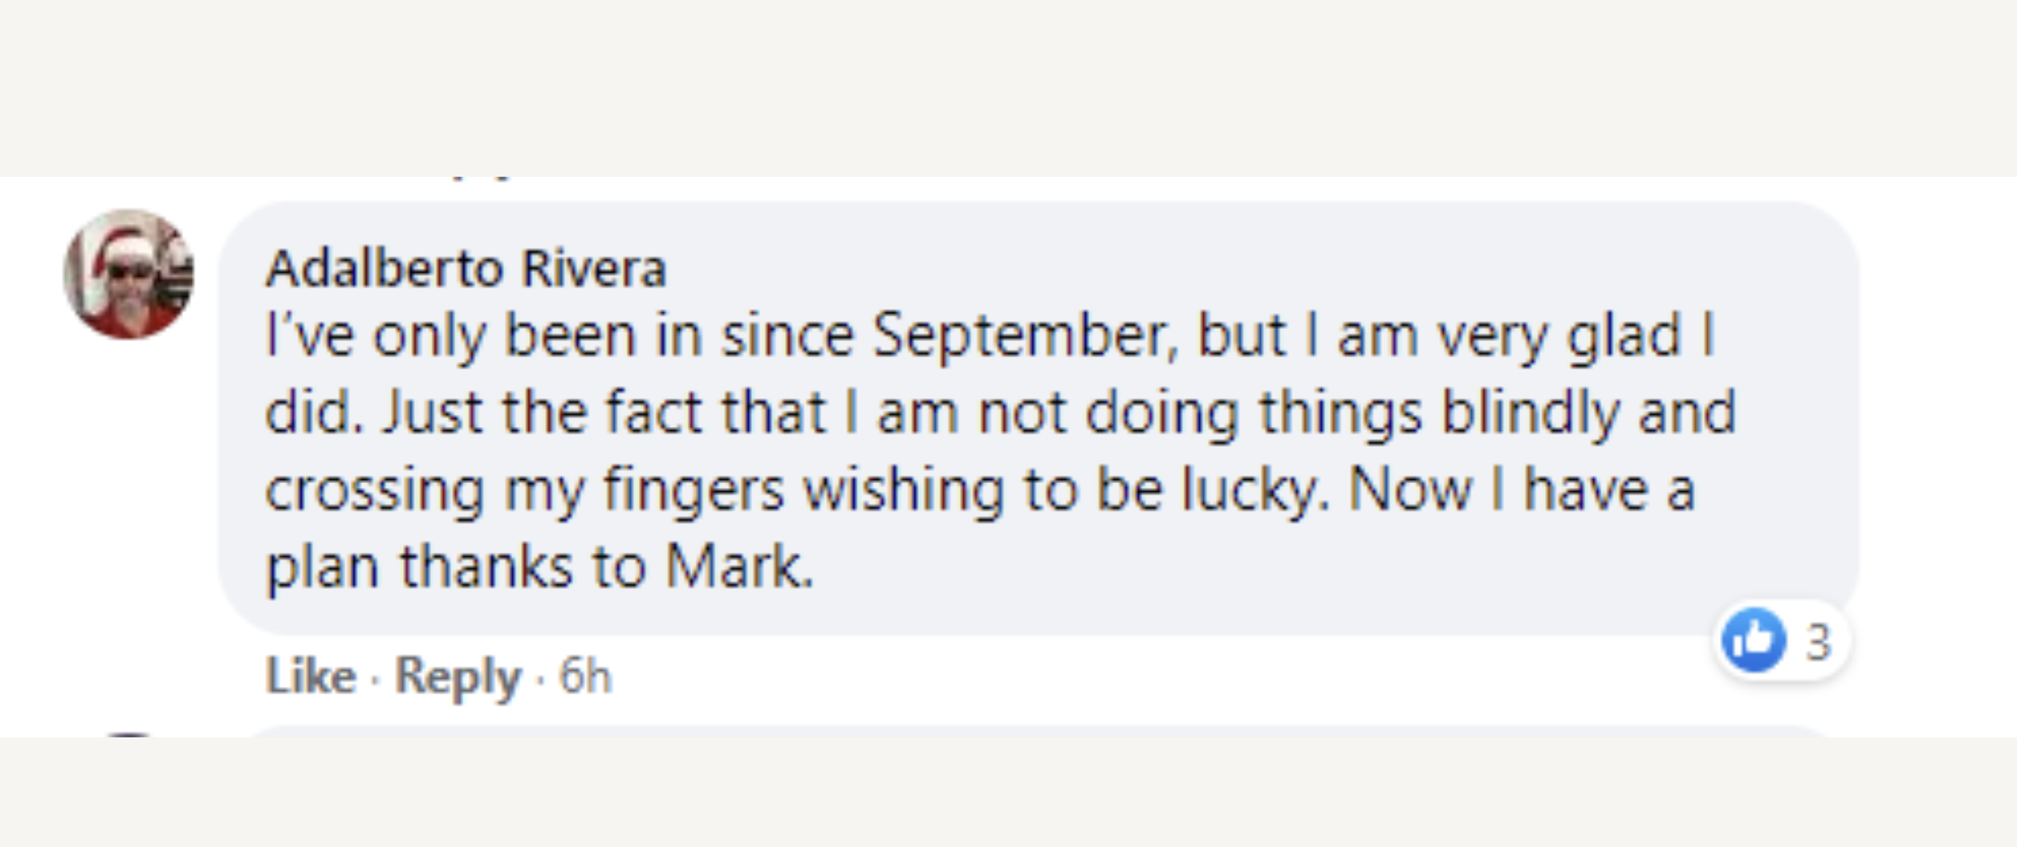Click "I've" at the comment's start
This screenshot has height=847, width=2017.
pos(309,336)
